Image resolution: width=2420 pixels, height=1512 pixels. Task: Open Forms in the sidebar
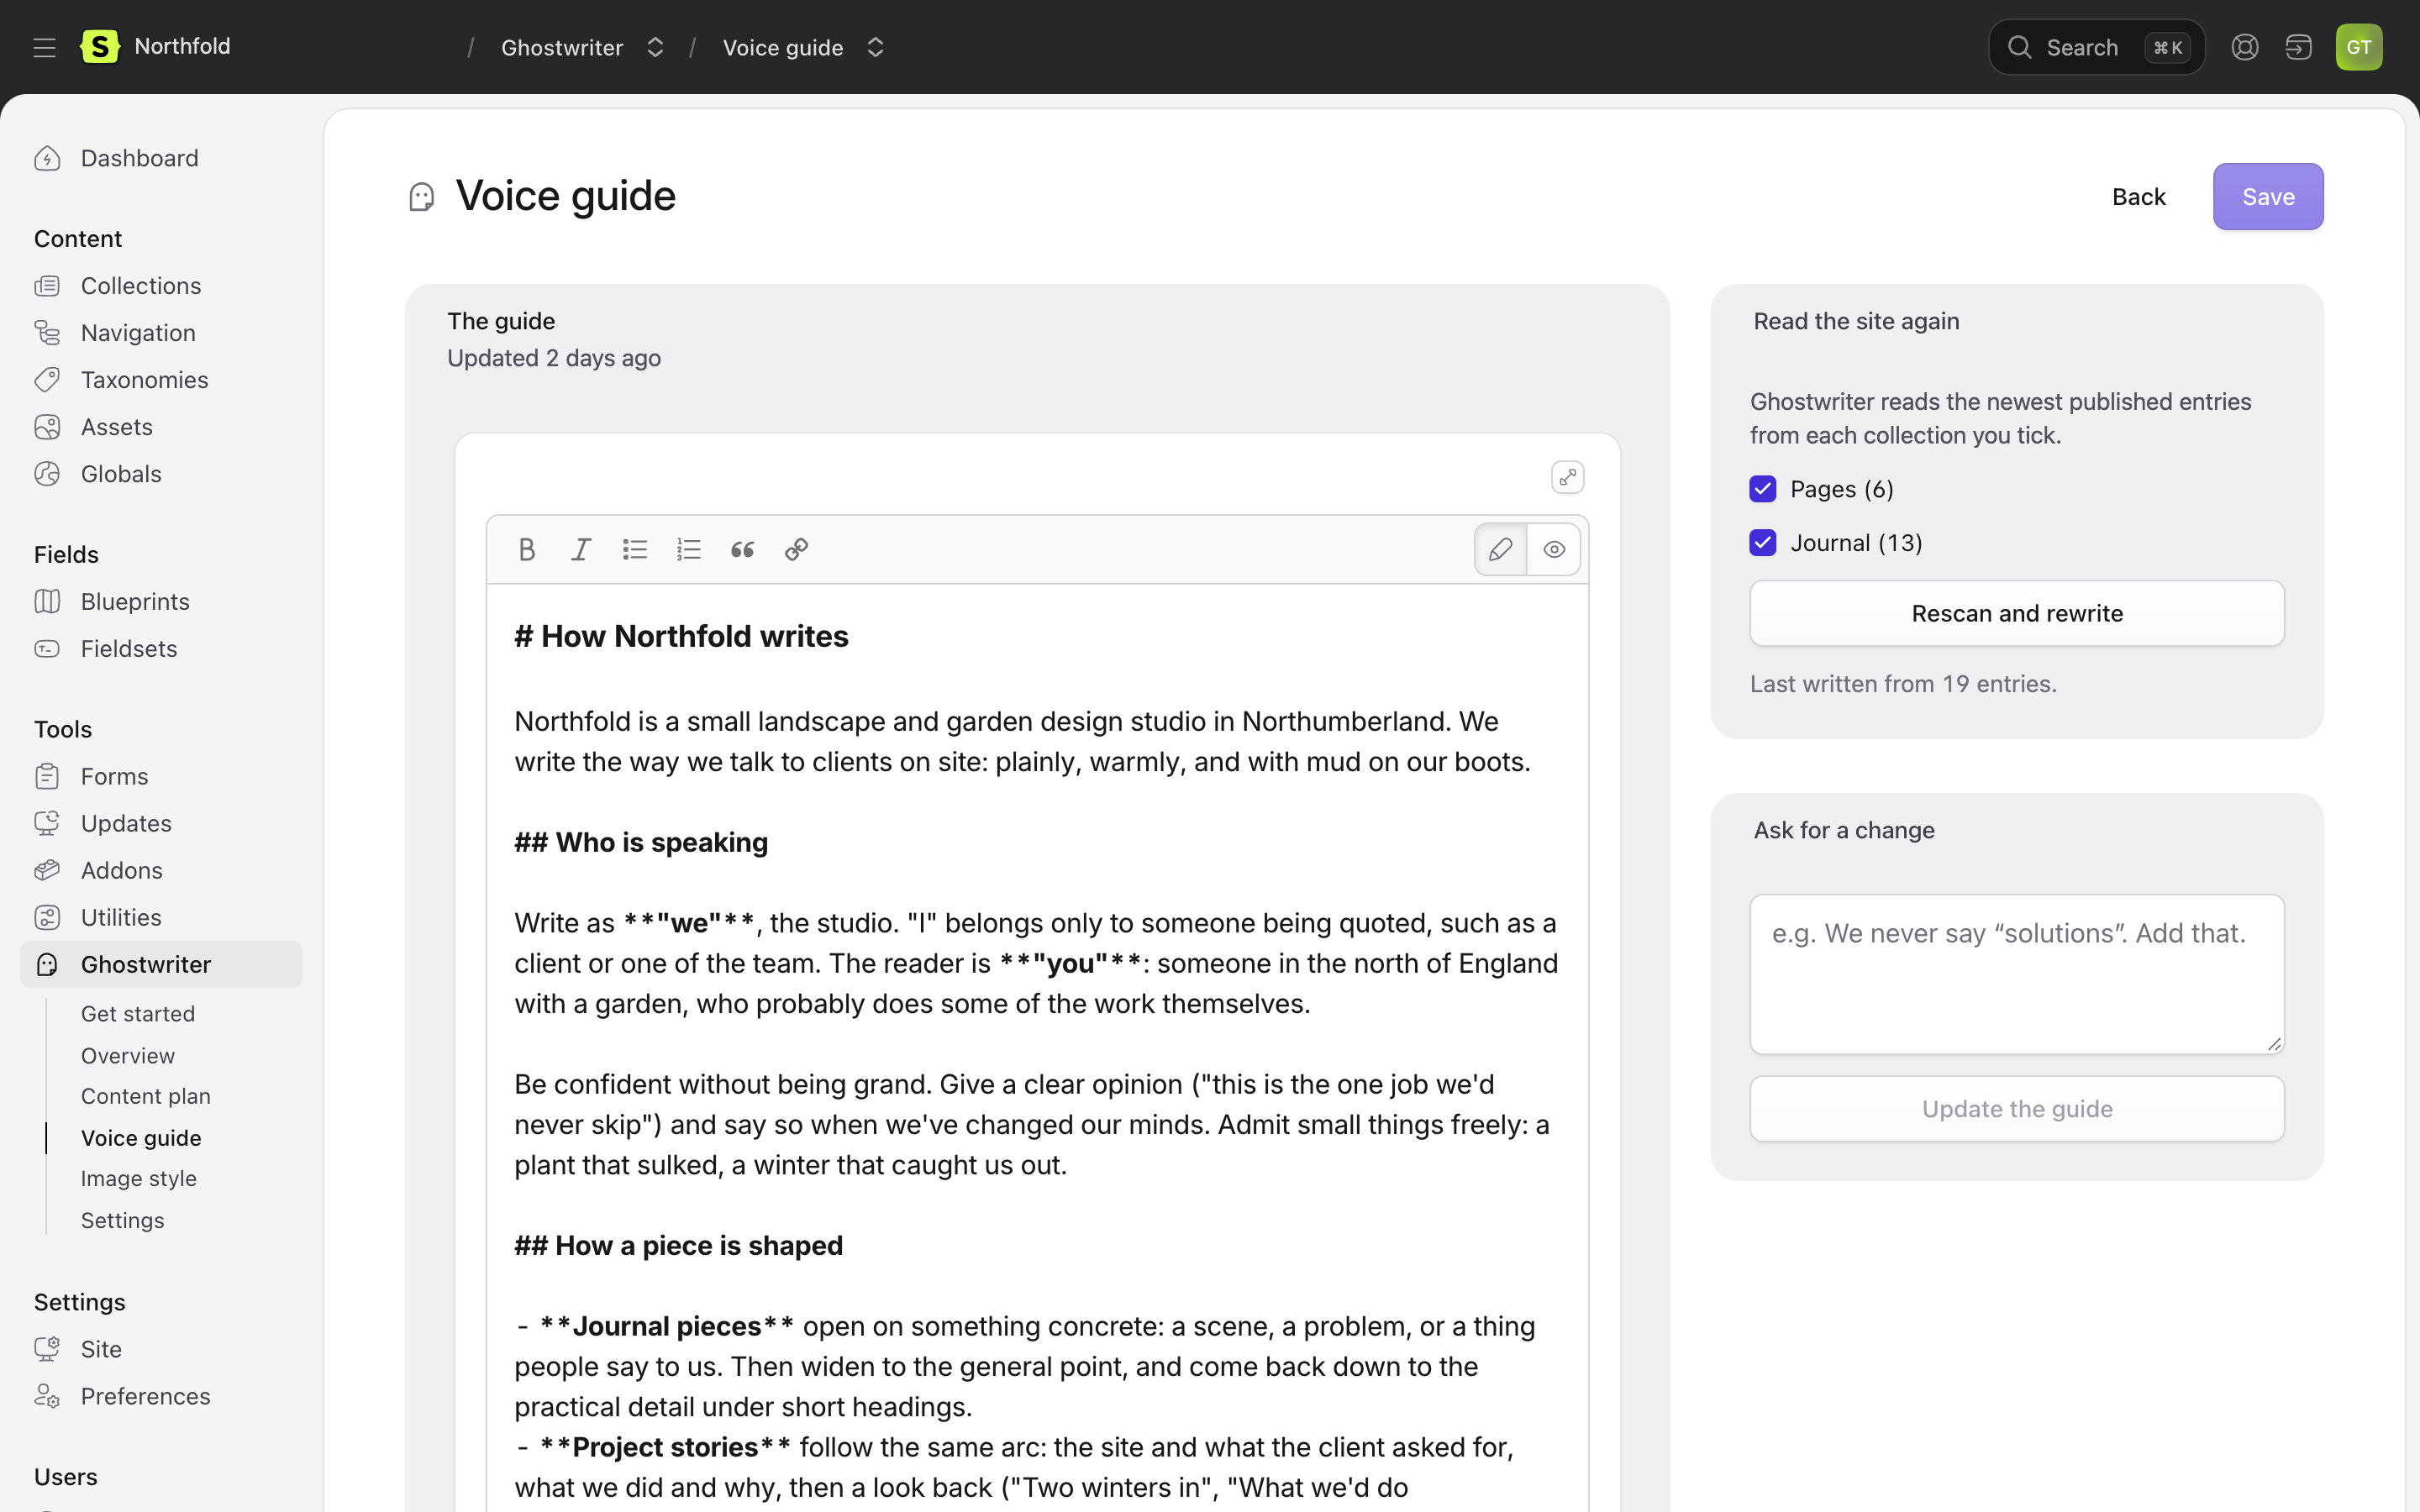click(161, 777)
